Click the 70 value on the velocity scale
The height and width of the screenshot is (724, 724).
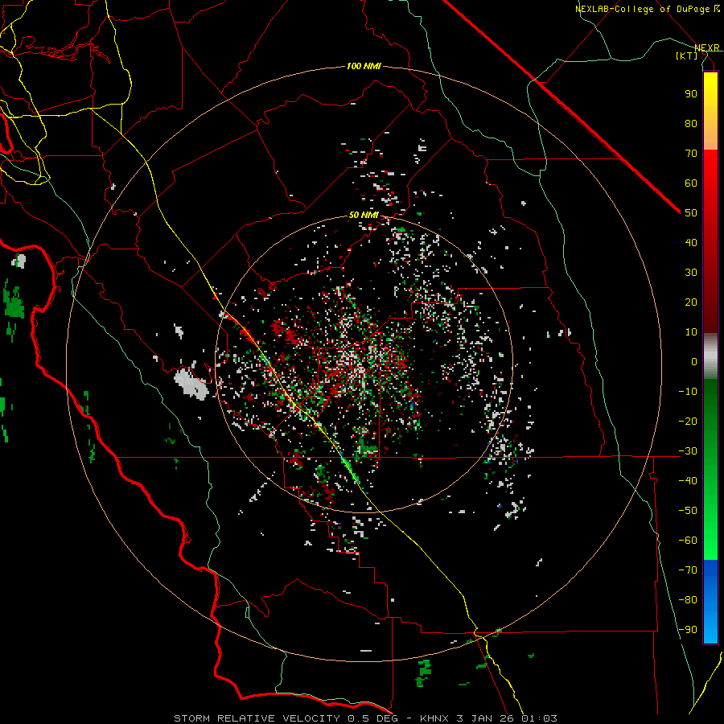coord(691,154)
